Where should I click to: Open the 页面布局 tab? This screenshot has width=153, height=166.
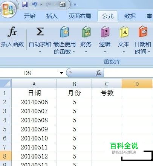(80, 16)
